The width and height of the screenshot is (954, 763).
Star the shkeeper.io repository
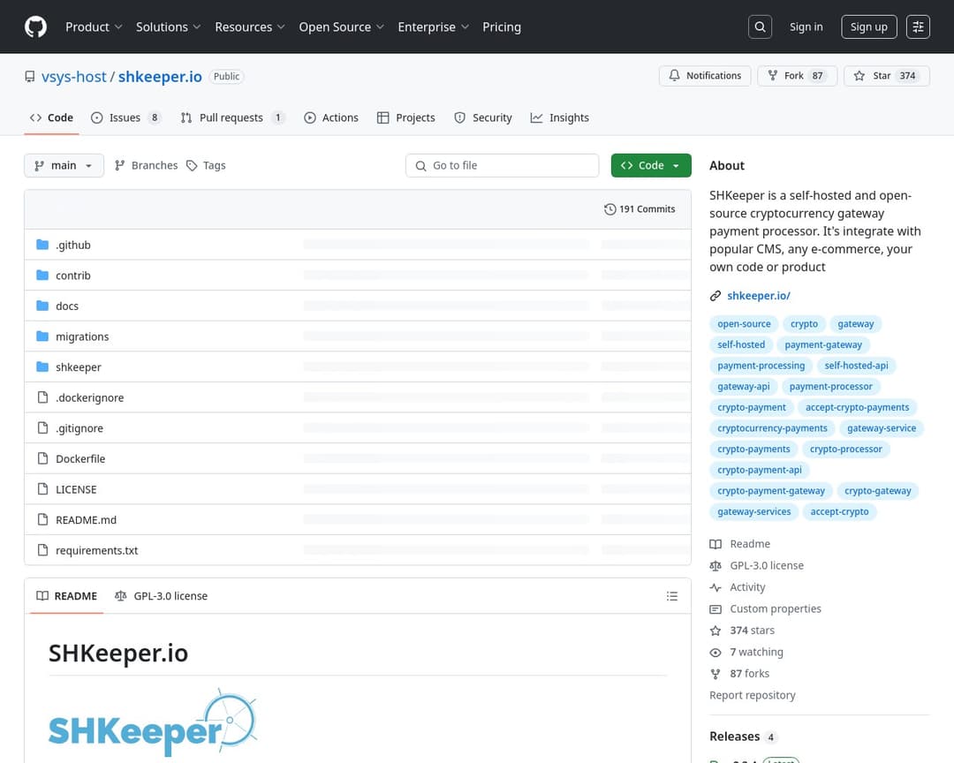887,76
